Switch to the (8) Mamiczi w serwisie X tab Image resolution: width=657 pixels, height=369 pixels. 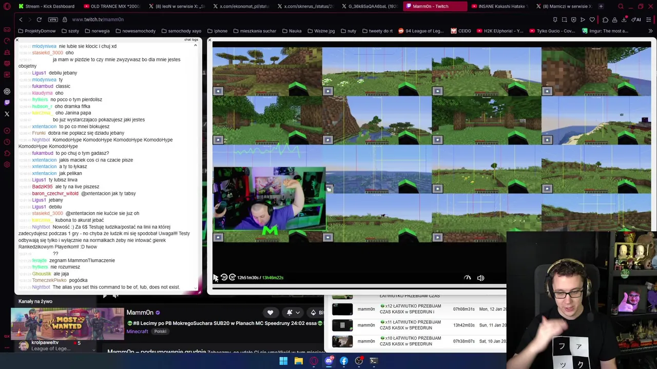564,6
